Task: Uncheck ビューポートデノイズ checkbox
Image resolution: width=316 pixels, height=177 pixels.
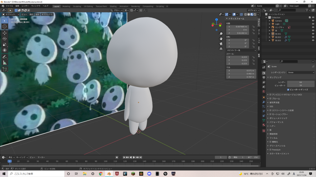Action: [288, 89]
